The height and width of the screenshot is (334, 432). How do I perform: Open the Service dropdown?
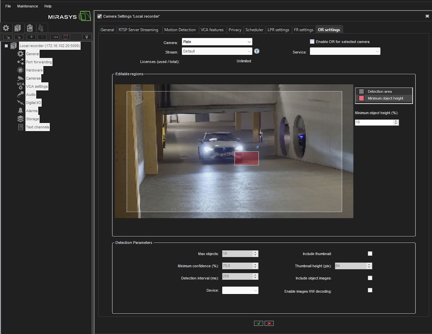[x=345, y=51]
